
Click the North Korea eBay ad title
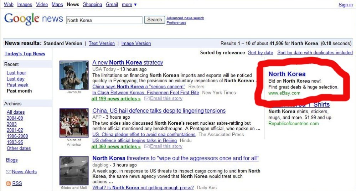pyautogui.click(x=287, y=74)
